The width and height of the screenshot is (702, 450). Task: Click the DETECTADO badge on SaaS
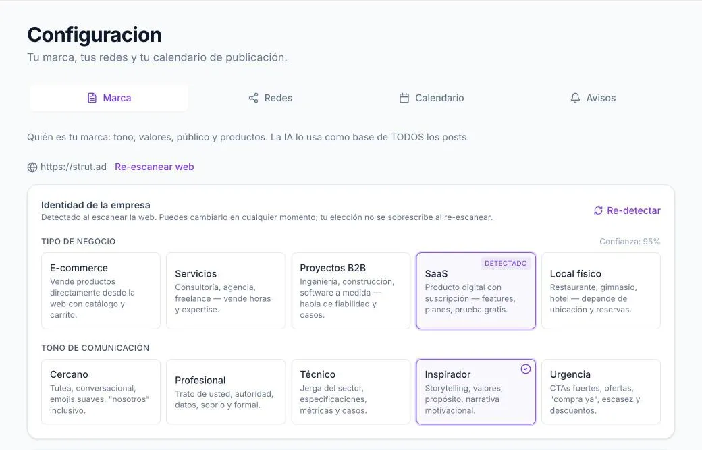(506, 264)
